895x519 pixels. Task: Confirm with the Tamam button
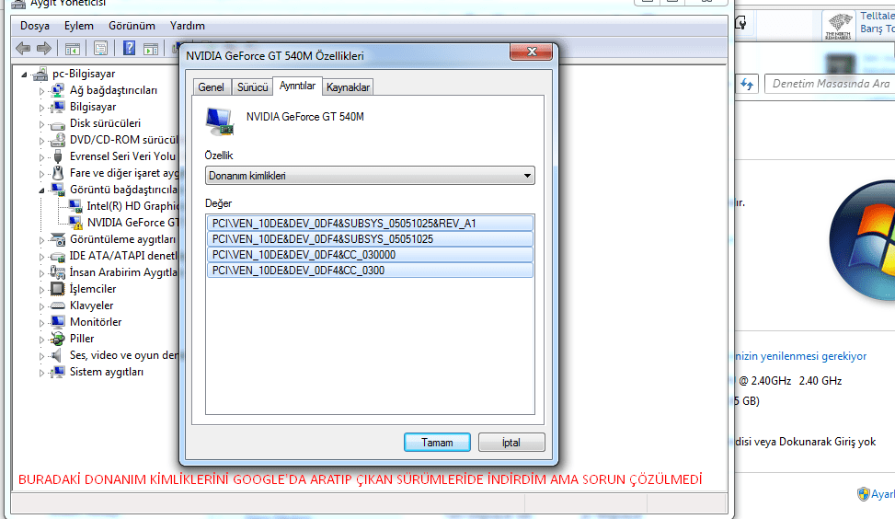click(x=437, y=443)
